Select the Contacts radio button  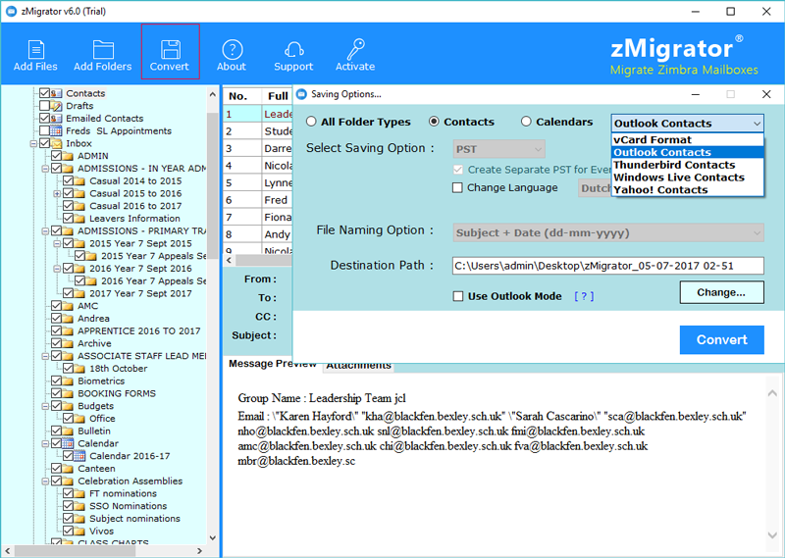click(x=434, y=122)
